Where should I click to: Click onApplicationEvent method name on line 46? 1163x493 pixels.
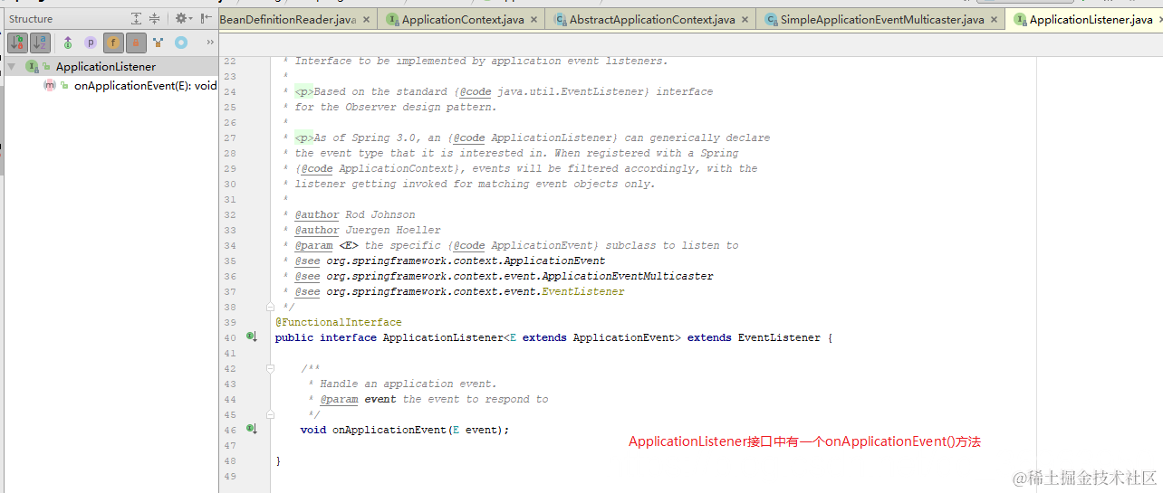[x=389, y=430]
